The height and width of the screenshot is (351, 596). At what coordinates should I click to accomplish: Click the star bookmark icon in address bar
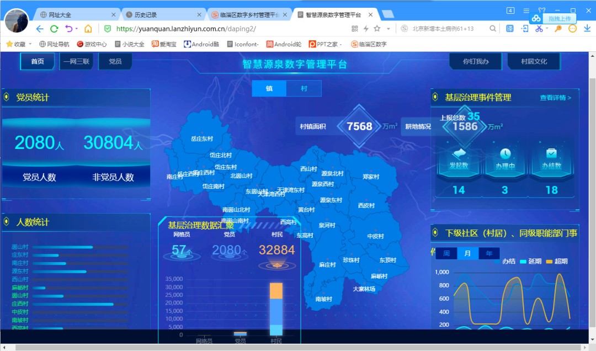click(377, 29)
